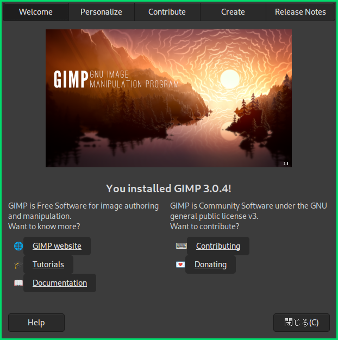Click the "Want to know more?" text
Image resolution: width=338 pixels, height=340 pixels.
pos(44,226)
